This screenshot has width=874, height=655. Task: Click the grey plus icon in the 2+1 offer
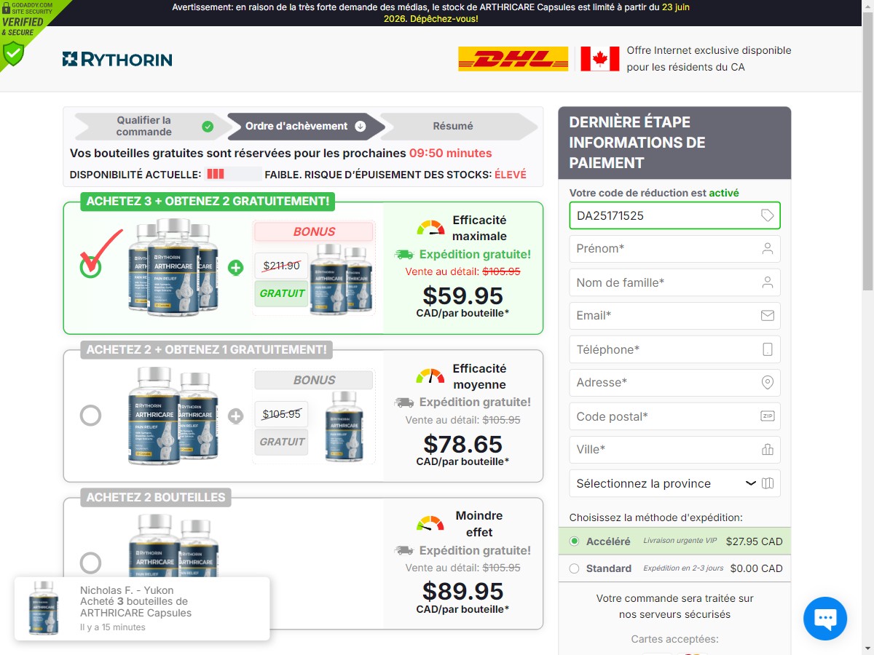point(235,416)
